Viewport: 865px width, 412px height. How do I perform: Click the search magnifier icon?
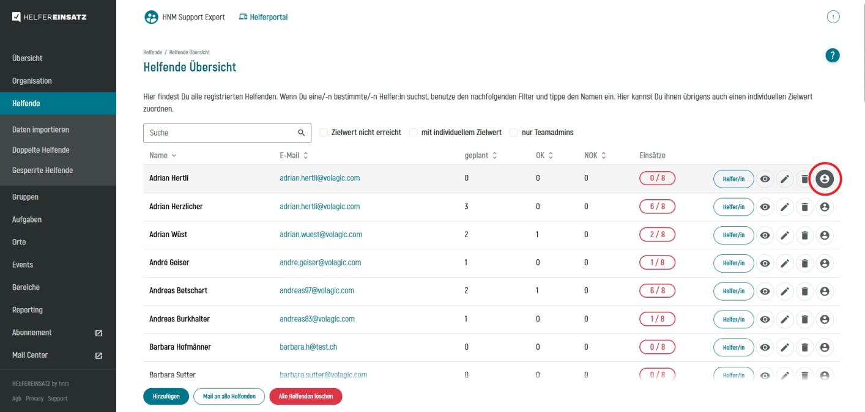tap(300, 133)
